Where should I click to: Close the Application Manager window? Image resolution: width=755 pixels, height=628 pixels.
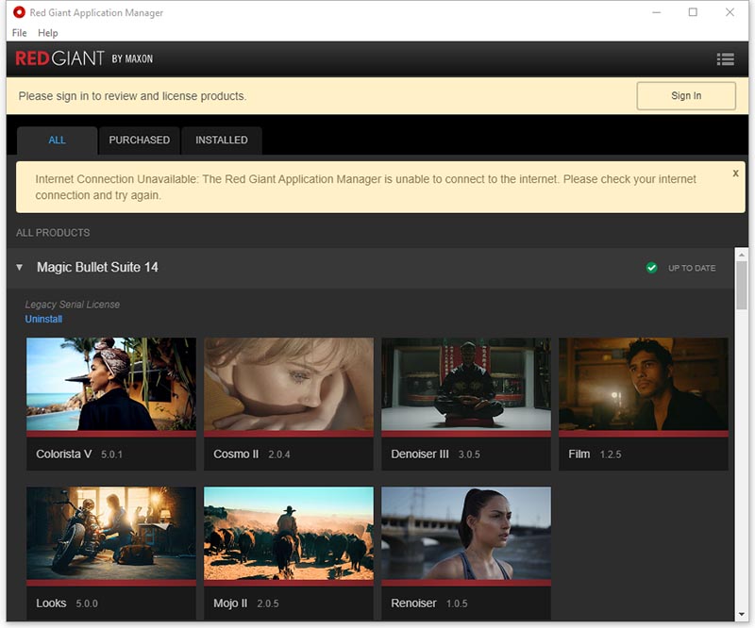[x=730, y=12]
